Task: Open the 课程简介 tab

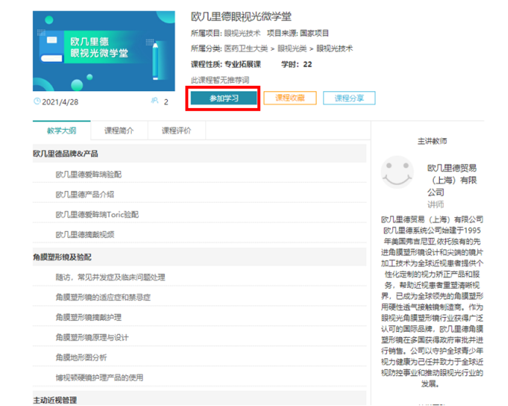Action: point(119,131)
